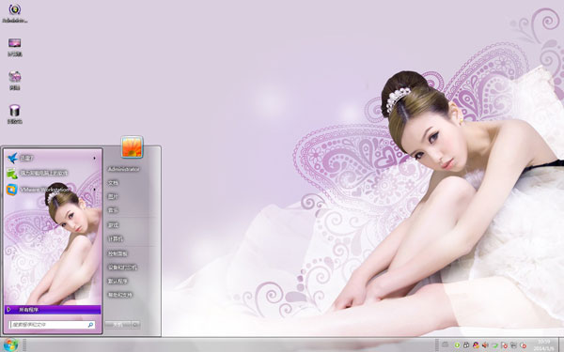Open Control Panel (控制面板) in Start menu
The image size is (564, 352).
(x=117, y=253)
